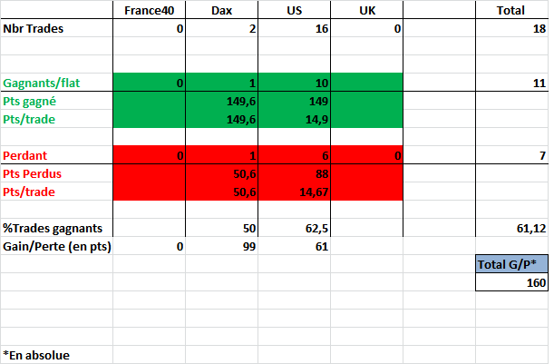Select the US Nbr Trades value 16
554x364 pixels.
coord(295,28)
